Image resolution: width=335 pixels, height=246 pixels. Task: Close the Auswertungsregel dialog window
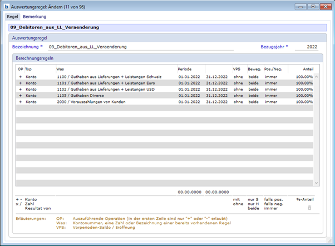pos(324,6)
